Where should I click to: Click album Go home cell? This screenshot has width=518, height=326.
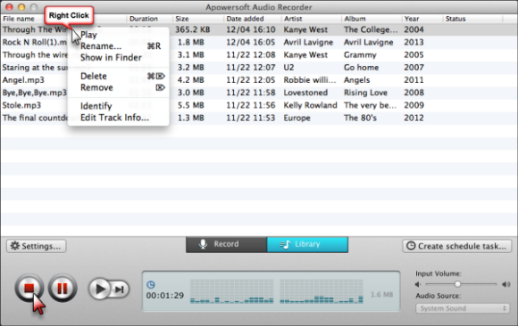[362, 68]
